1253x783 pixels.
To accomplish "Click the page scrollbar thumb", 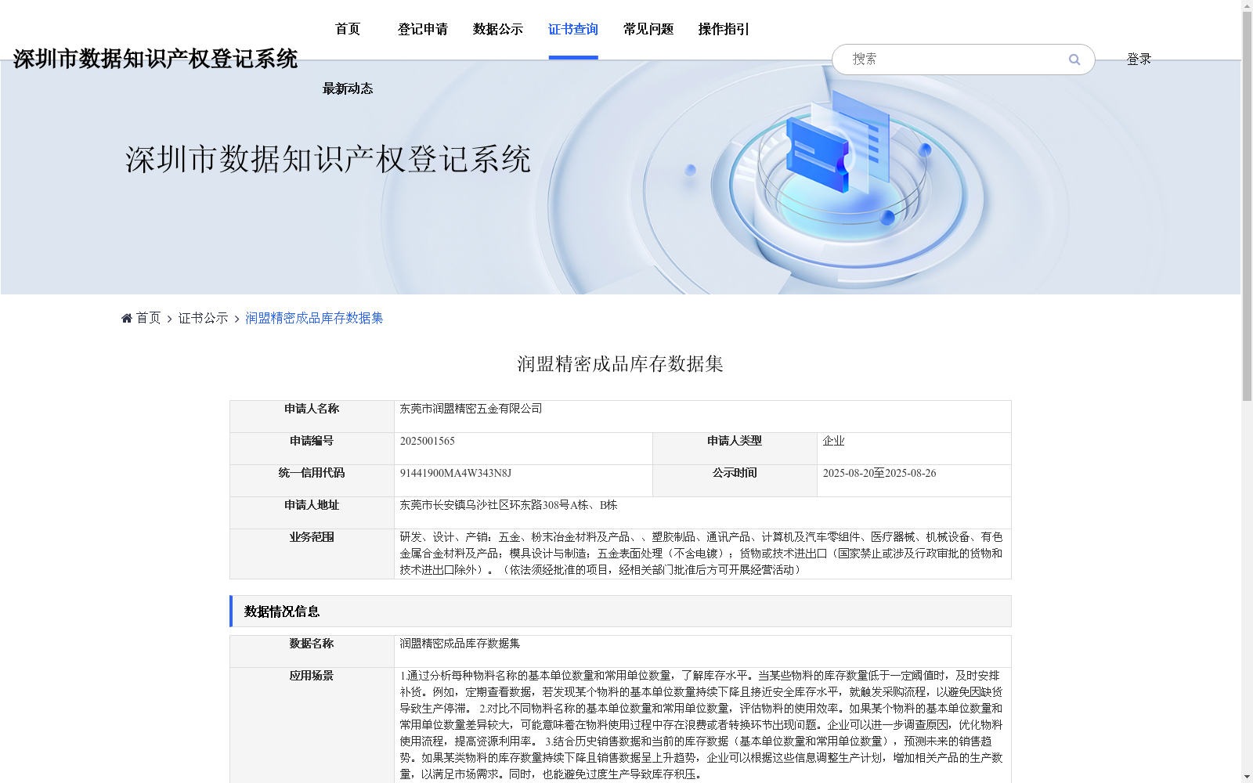I will (x=1247, y=207).
